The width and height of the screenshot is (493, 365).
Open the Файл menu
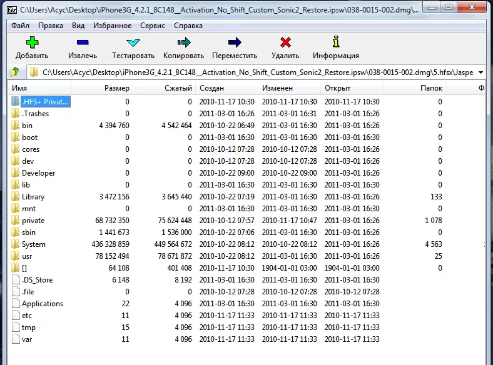coord(20,26)
